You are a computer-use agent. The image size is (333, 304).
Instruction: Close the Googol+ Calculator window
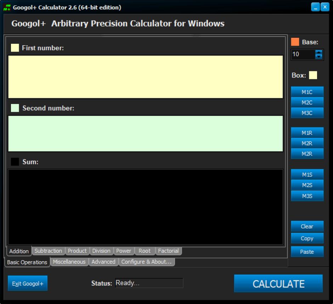pos(325,7)
